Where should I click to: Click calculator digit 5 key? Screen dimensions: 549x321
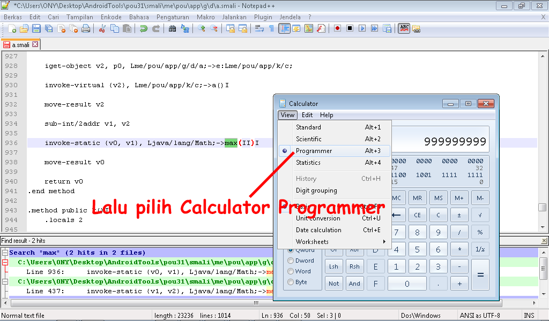tap(417, 249)
